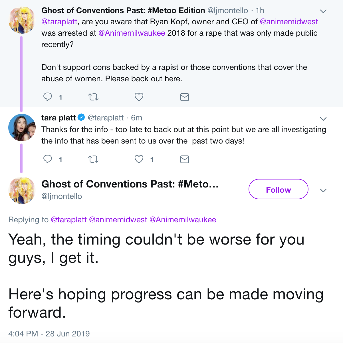Open @animemidwest mention in first tweet
Image resolution: width=343 pixels, height=343 pixels.
[289, 22]
